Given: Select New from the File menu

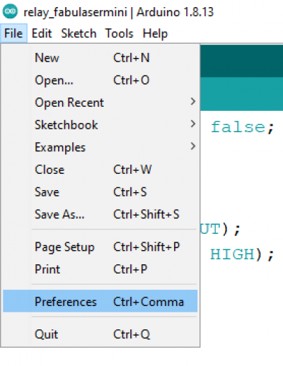Looking at the screenshot, I should (100, 58).
